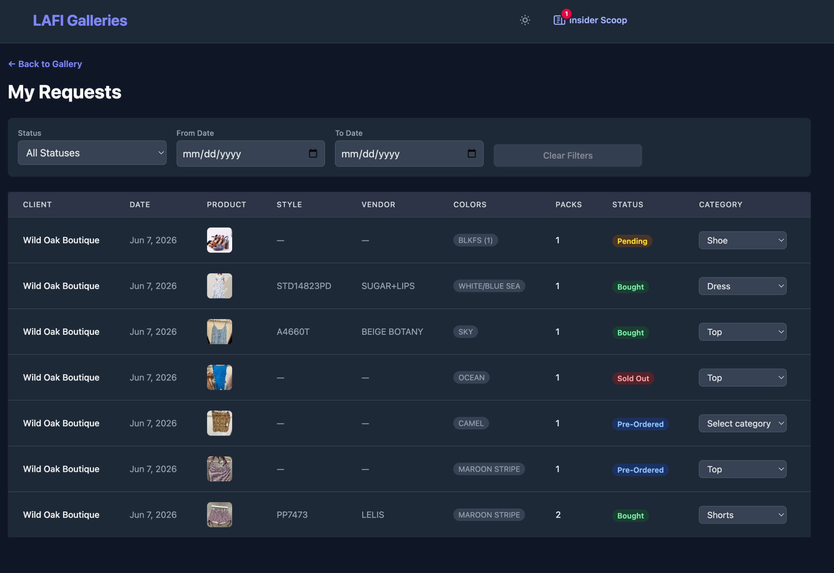Screen dimensions: 834x573
Task: Click the LAFI Galleries logo
Action: click(80, 20)
